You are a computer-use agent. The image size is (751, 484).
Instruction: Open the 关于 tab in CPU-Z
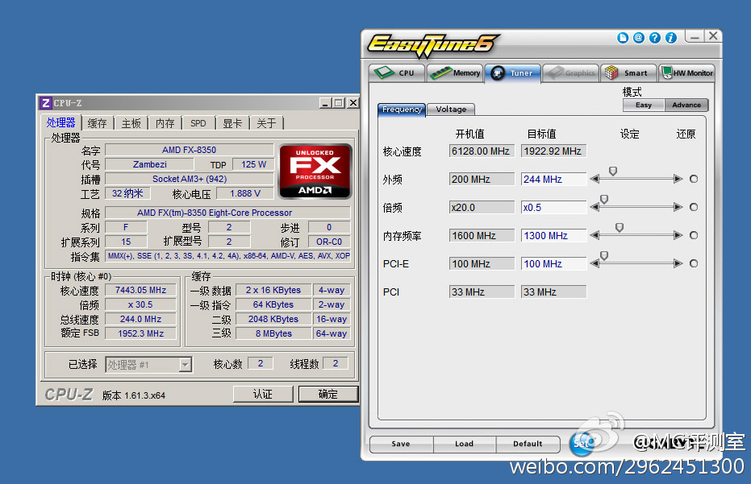[x=266, y=123]
